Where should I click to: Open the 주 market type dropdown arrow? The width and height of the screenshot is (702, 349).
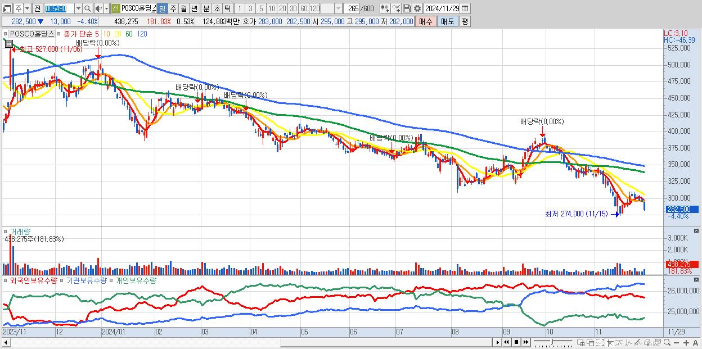28,8
